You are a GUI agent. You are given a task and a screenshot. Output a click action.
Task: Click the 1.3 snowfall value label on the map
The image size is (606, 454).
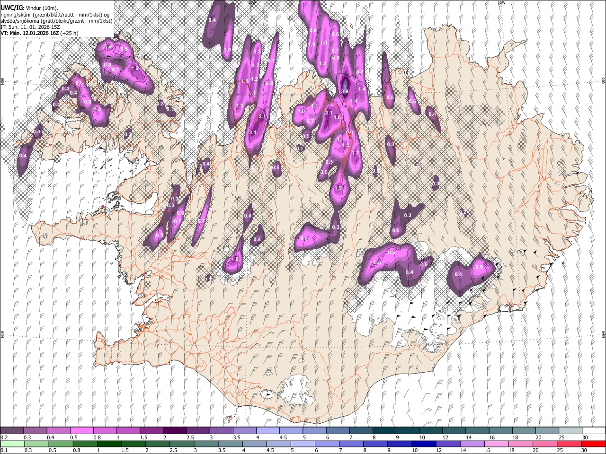[x=257, y=51]
